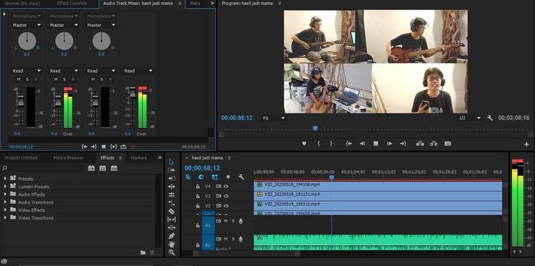Open Program monitor settings wrench
Screen dimensions: 535x266
coord(490,118)
